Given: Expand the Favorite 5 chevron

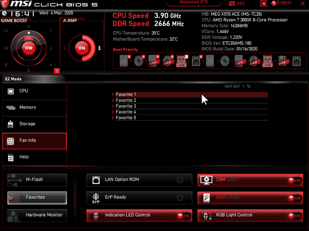Looking at the screenshot, I should pyautogui.click(x=113, y=118).
